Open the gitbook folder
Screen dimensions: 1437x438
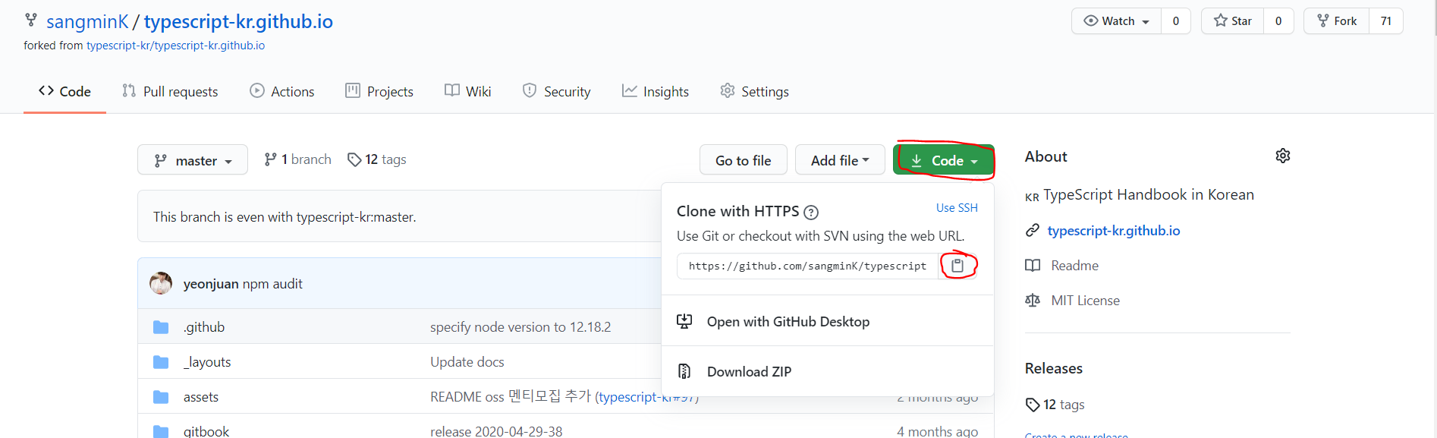[206, 431]
